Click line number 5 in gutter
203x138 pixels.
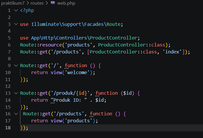(x=9, y=38)
